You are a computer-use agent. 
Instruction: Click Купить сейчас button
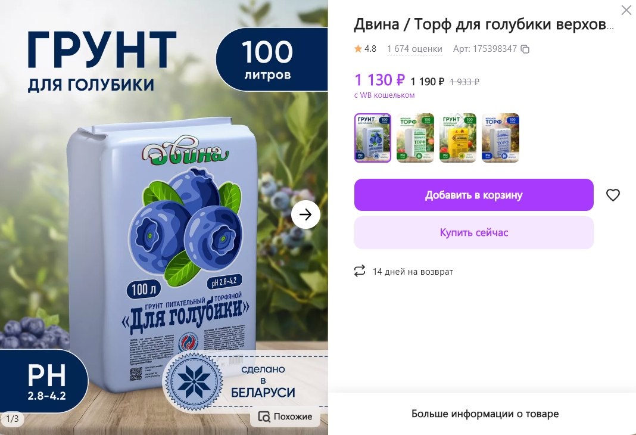(x=474, y=232)
